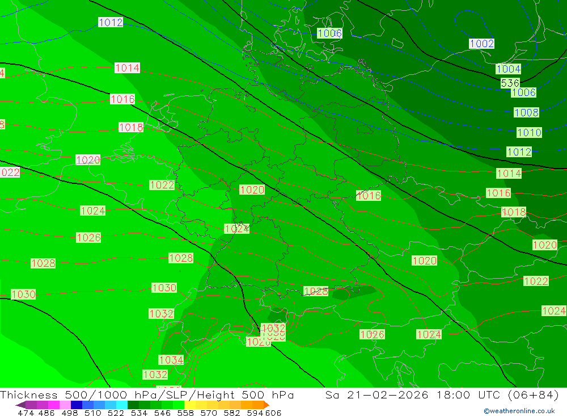The height and width of the screenshot is (416, 567).
Task: Click the legend value 498
Action: pos(69,413)
